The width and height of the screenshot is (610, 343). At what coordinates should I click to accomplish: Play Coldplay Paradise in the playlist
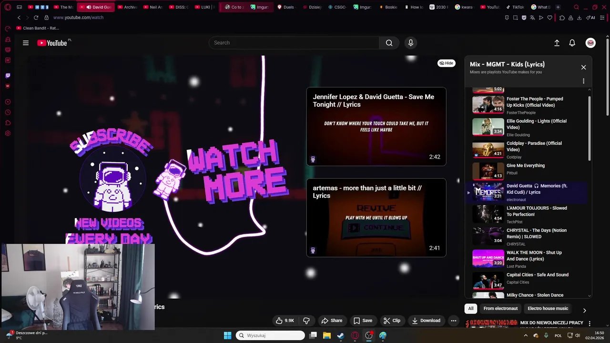[x=528, y=149]
